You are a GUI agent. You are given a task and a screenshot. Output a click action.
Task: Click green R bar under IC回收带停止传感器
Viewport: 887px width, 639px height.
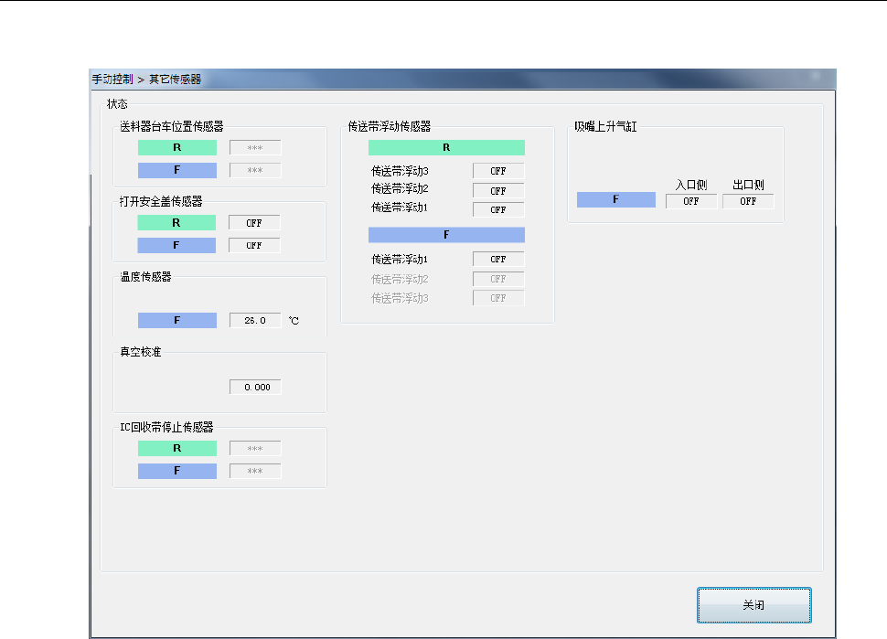pos(177,449)
